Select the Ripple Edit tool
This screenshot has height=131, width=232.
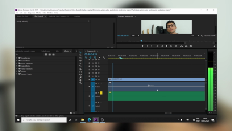(x=80, y=61)
